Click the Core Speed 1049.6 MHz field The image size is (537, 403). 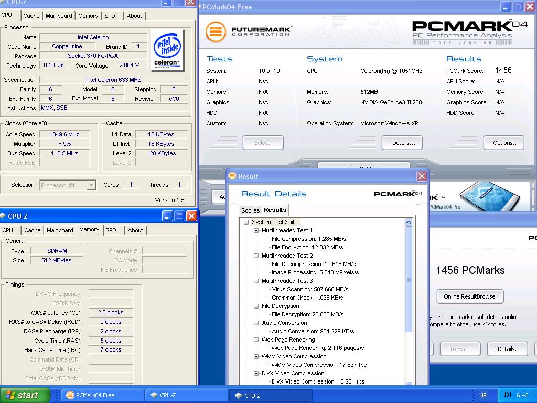65,134
